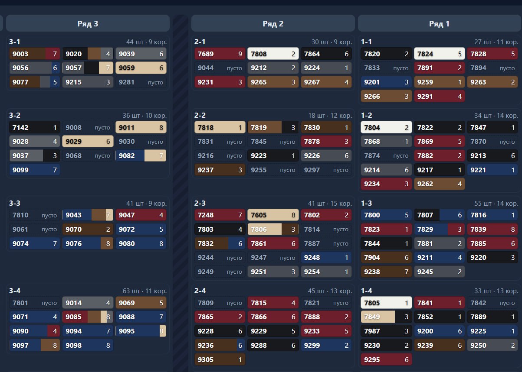Screen dimensions: 522x372
Task: Click the section 3-3 label
Action: pyautogui.click(x=15, y=203)
